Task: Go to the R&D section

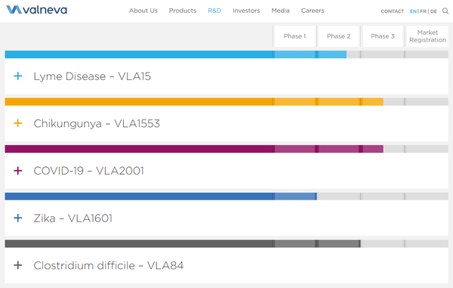Action: pyautogui.click(x=214, y=11)
